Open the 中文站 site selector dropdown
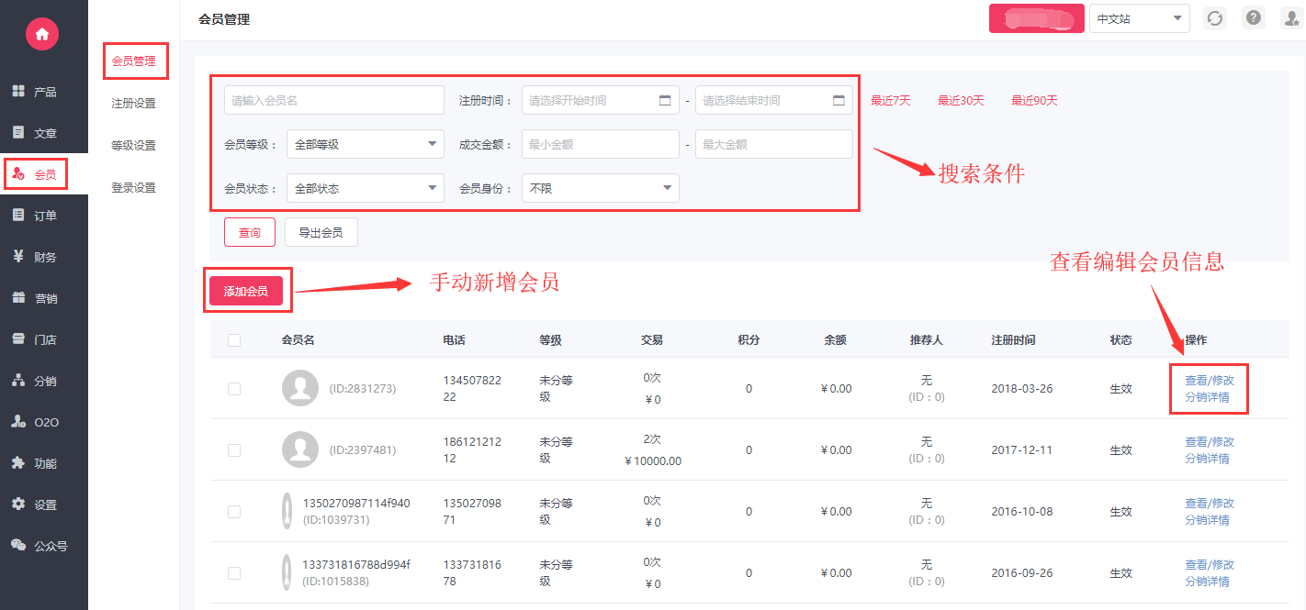Screen dimensions: 1306x610 tap(1139, 18)
